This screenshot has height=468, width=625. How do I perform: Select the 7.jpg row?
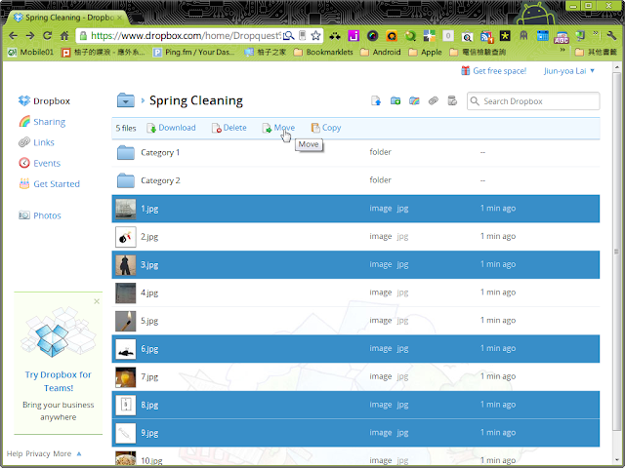355,376
